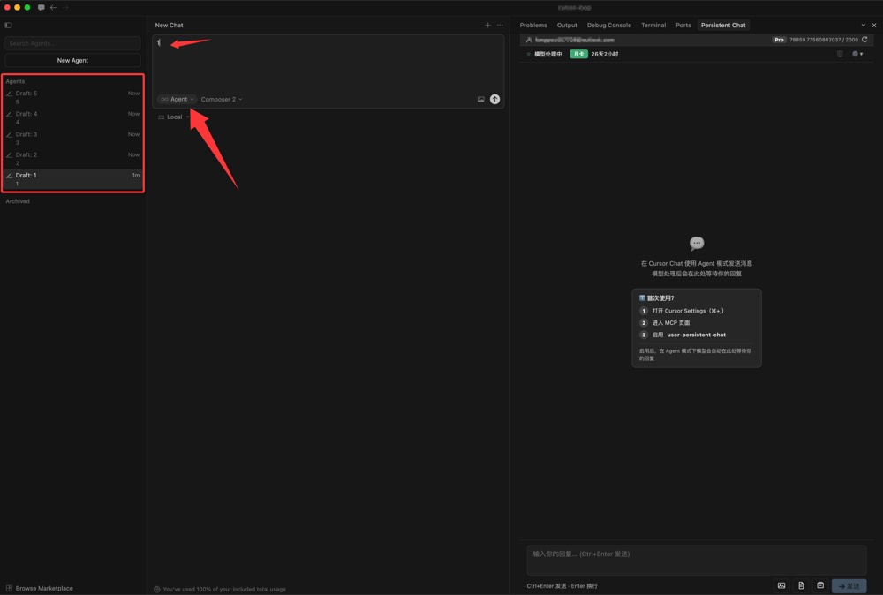Attach an image in the New Chat box

[x=480, y=100]
